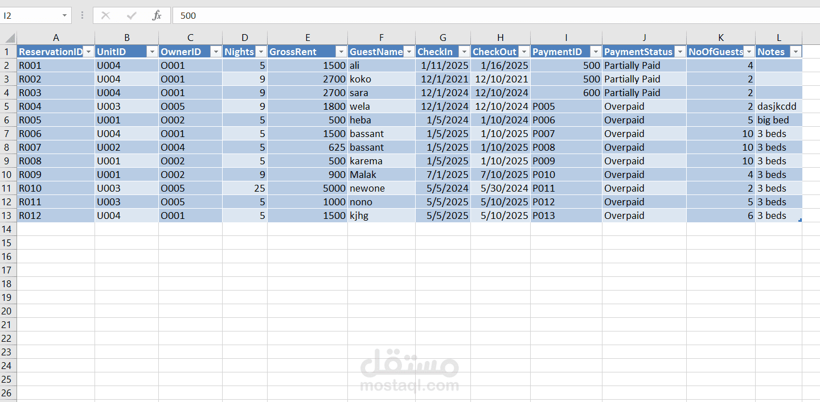This screenshot has width=820, height=402.
Task: Click the three-dot formula bar handle
Action: (83, 15)
